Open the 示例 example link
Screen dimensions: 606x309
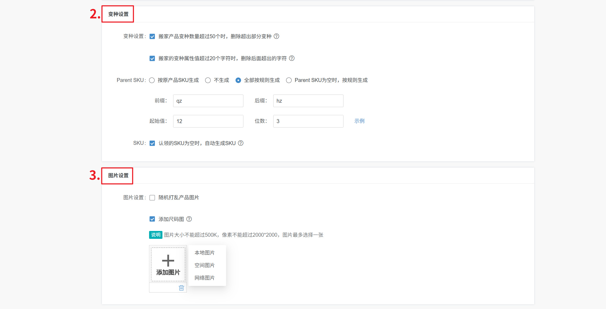(x=359, y=121)
